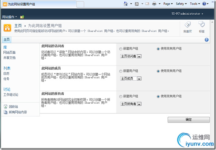
Task: Click the 此网站的所有者 section heading
Action: click(53, 94)
